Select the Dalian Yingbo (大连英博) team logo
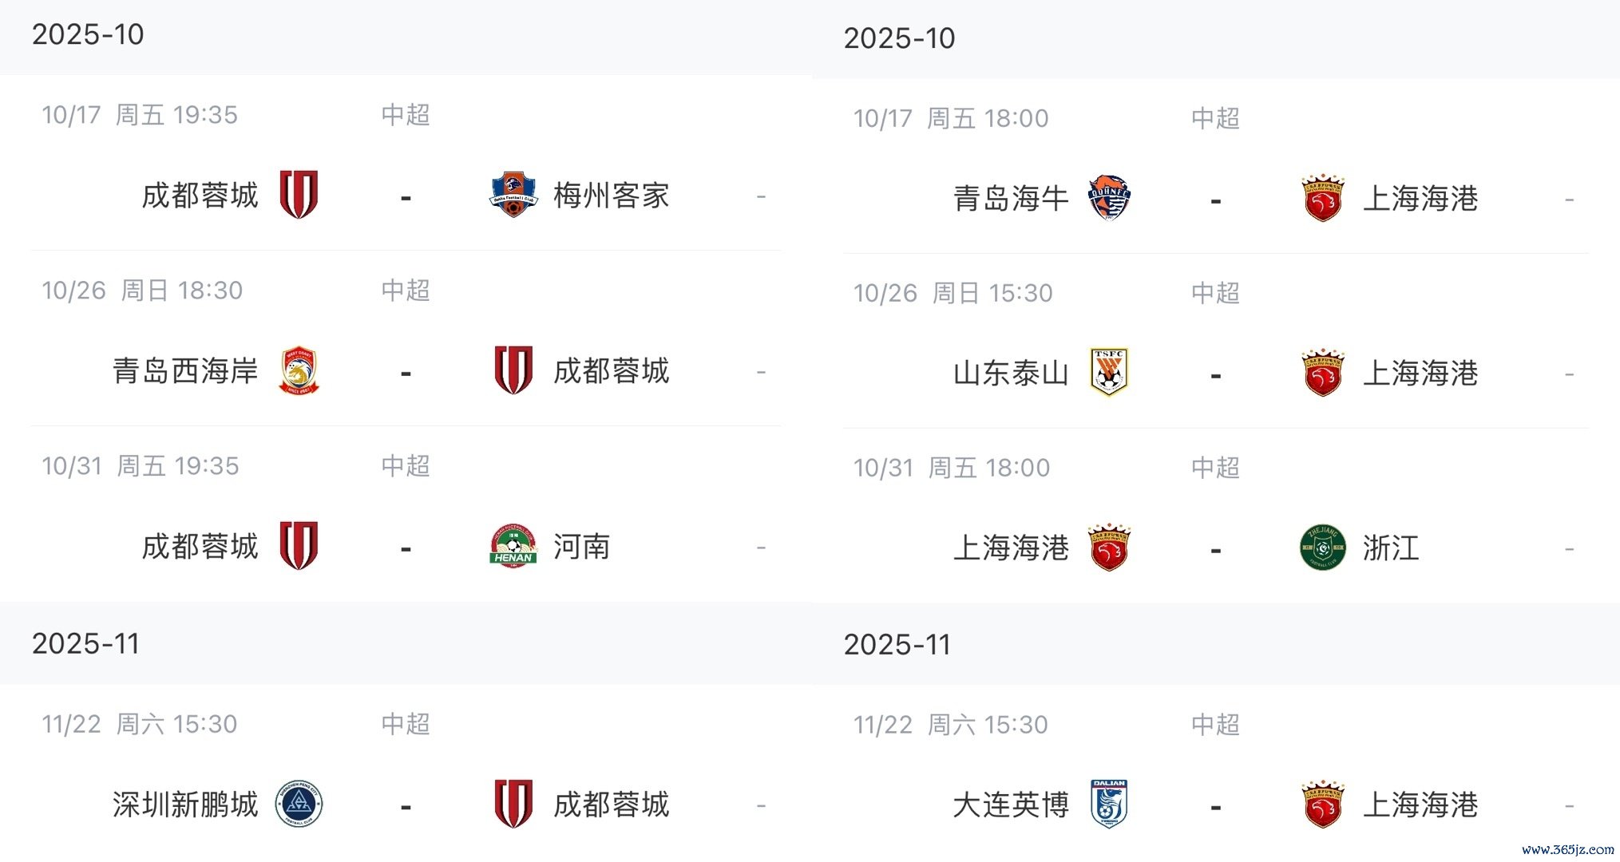The image size is (1620, 862). (x=1110, y=804)
